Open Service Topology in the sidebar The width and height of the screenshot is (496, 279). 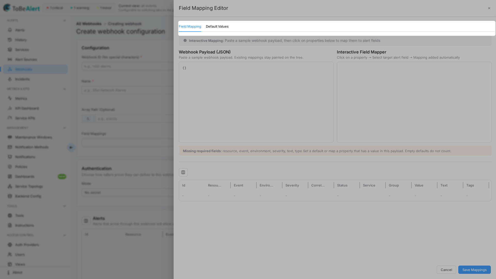(35, 186)
